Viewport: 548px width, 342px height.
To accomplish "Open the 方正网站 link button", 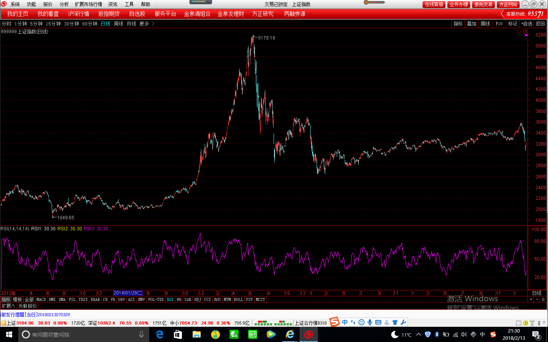I will [508, 4].
